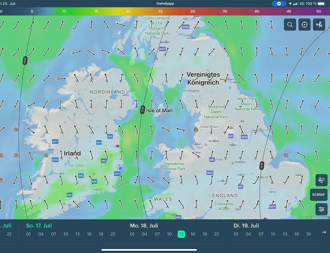Image resolution: width=330 pixels, height=253 pixels.
Task: Open the route/track tool icon
Action: click(x=319, y=25)
